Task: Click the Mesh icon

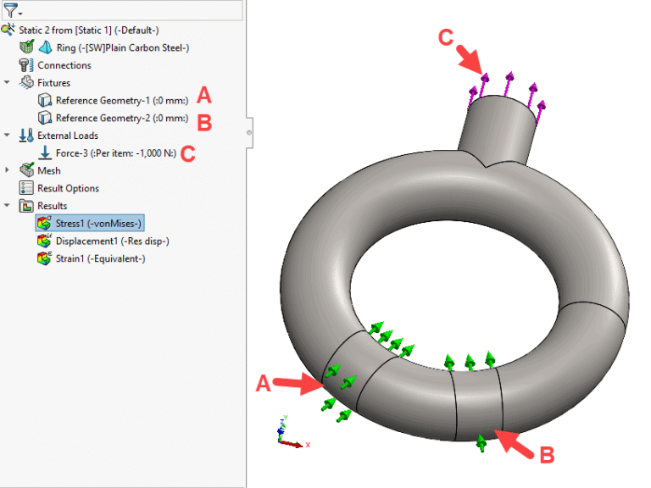Action: (26, 171)
